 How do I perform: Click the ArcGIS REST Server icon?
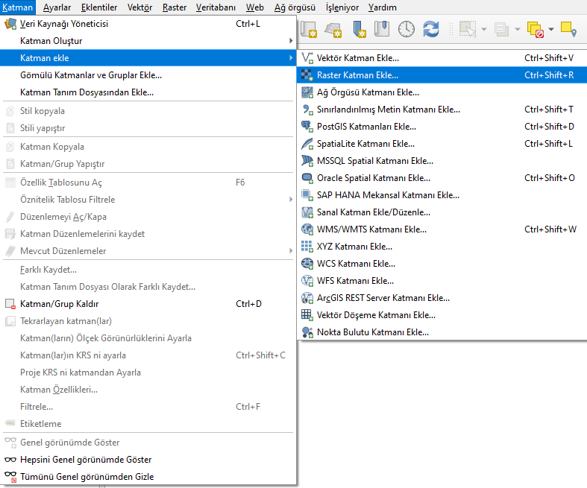pyautogui.click(x=307, y=298)
